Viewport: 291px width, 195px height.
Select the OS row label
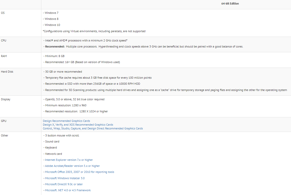[x=3, y=13]
